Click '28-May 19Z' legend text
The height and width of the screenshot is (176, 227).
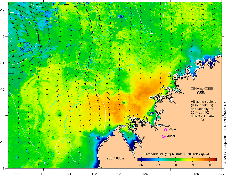click(200, 113)
